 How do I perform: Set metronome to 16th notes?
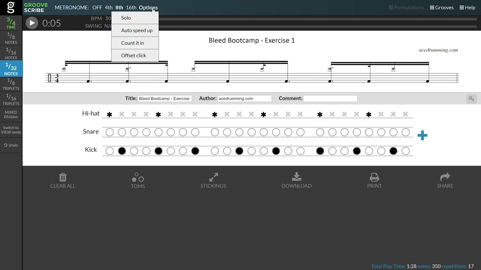coord(131,7)
